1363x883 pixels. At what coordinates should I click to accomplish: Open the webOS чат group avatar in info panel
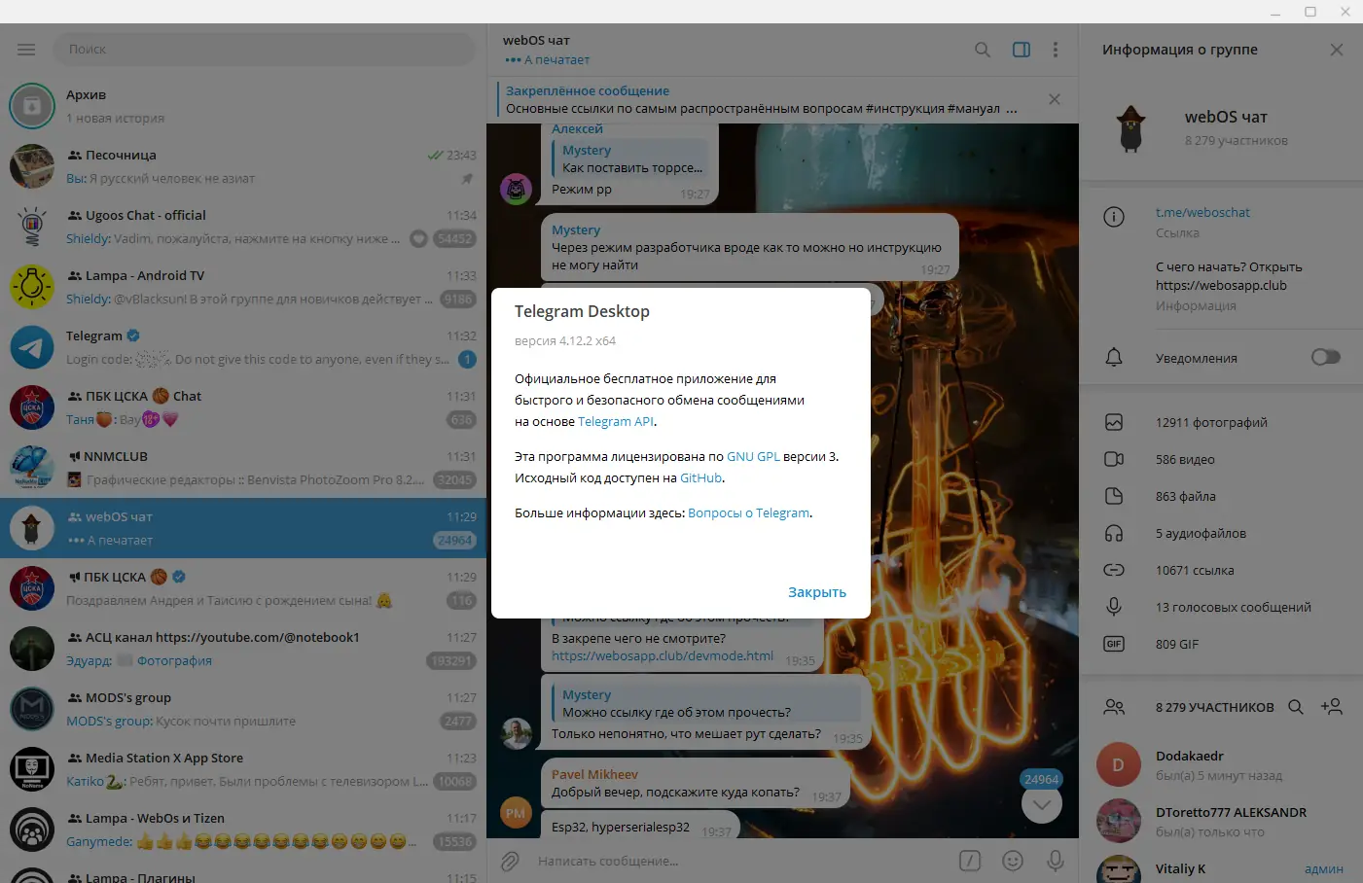[x=1130, y=128]
